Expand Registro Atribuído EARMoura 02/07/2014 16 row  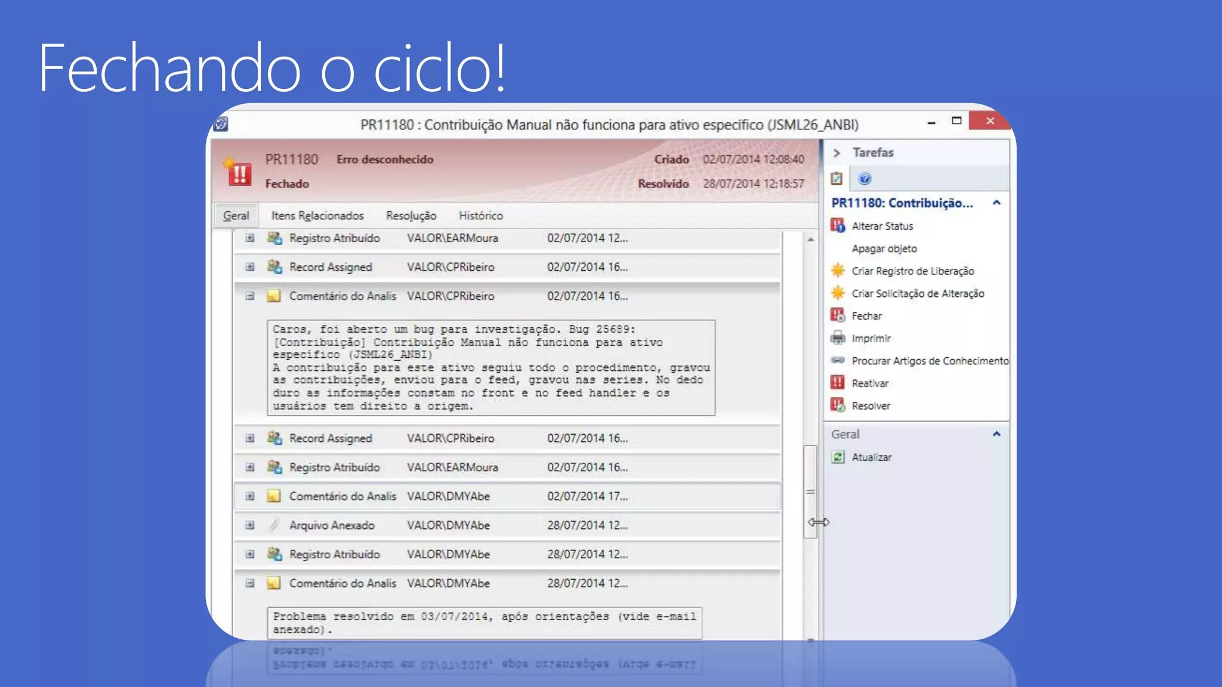point(250,467)
